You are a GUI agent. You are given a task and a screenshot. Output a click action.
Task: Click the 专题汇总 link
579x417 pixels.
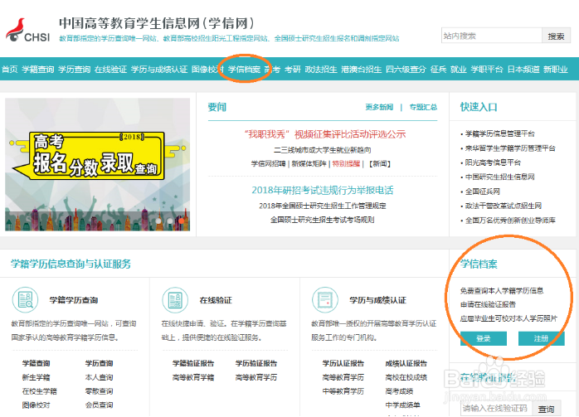tap(423, 107)
